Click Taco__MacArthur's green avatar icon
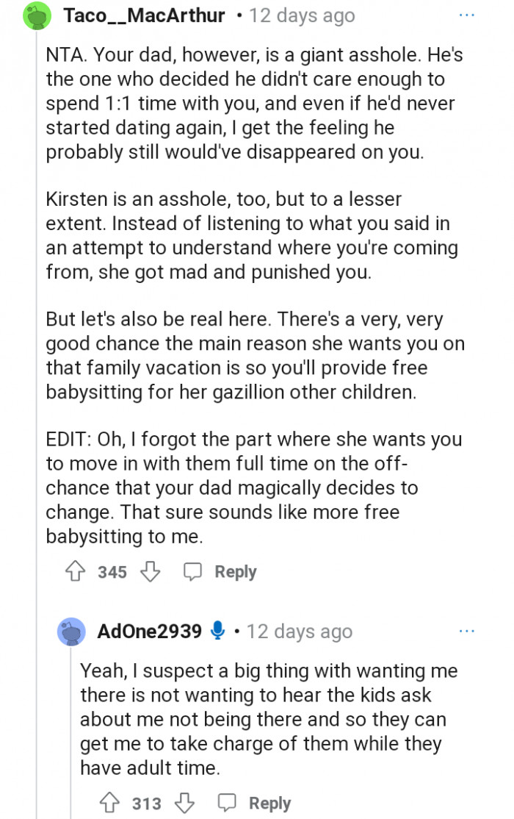The width and height of the screenshot is (514, 819). (x=38, y=15)
